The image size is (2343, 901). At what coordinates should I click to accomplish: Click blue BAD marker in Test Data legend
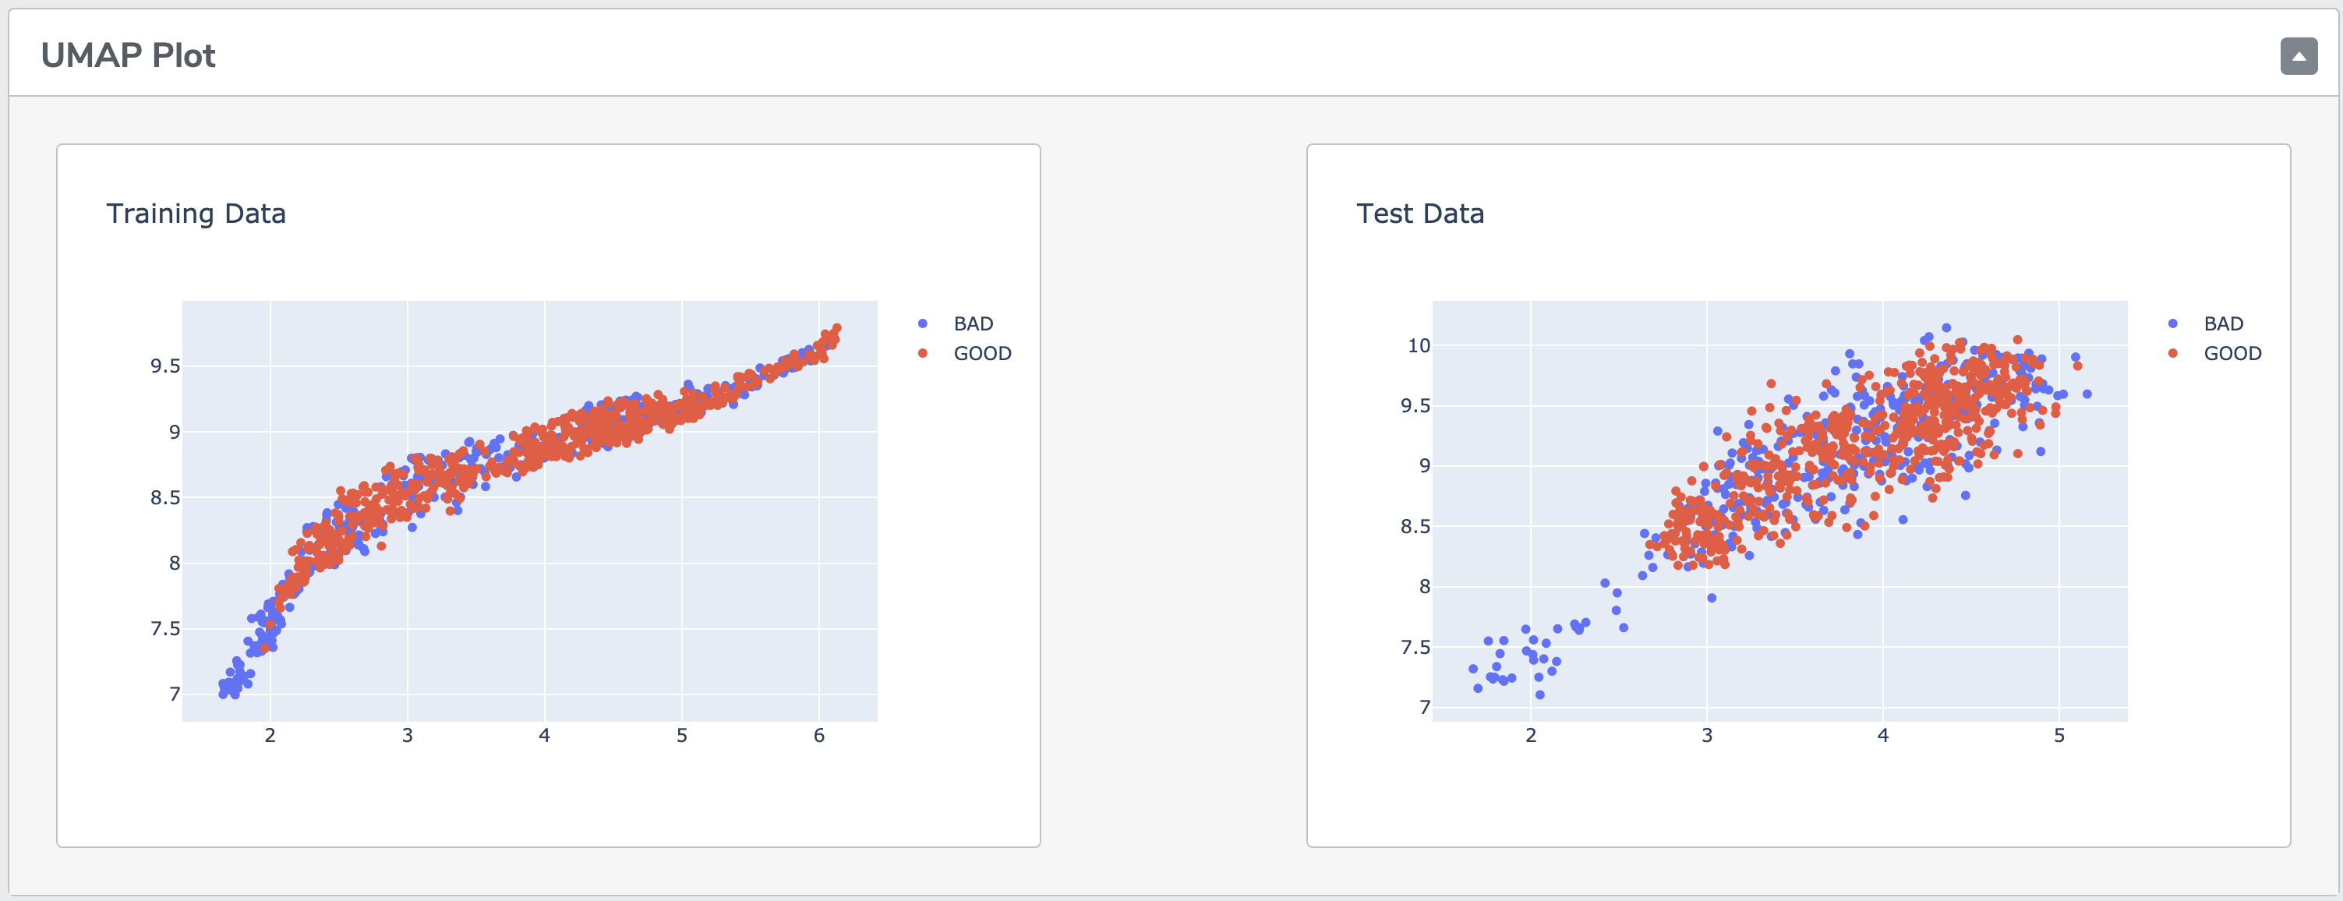pos(2173,323)
